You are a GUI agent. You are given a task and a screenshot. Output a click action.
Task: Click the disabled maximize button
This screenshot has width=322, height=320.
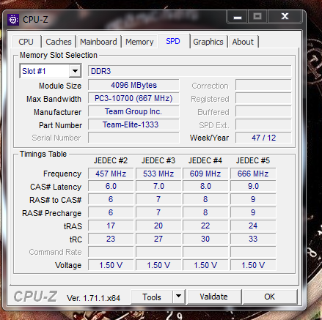(257, 17)
